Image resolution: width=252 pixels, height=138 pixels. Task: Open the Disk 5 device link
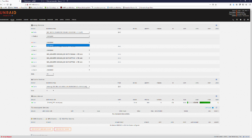pos(35,58)
